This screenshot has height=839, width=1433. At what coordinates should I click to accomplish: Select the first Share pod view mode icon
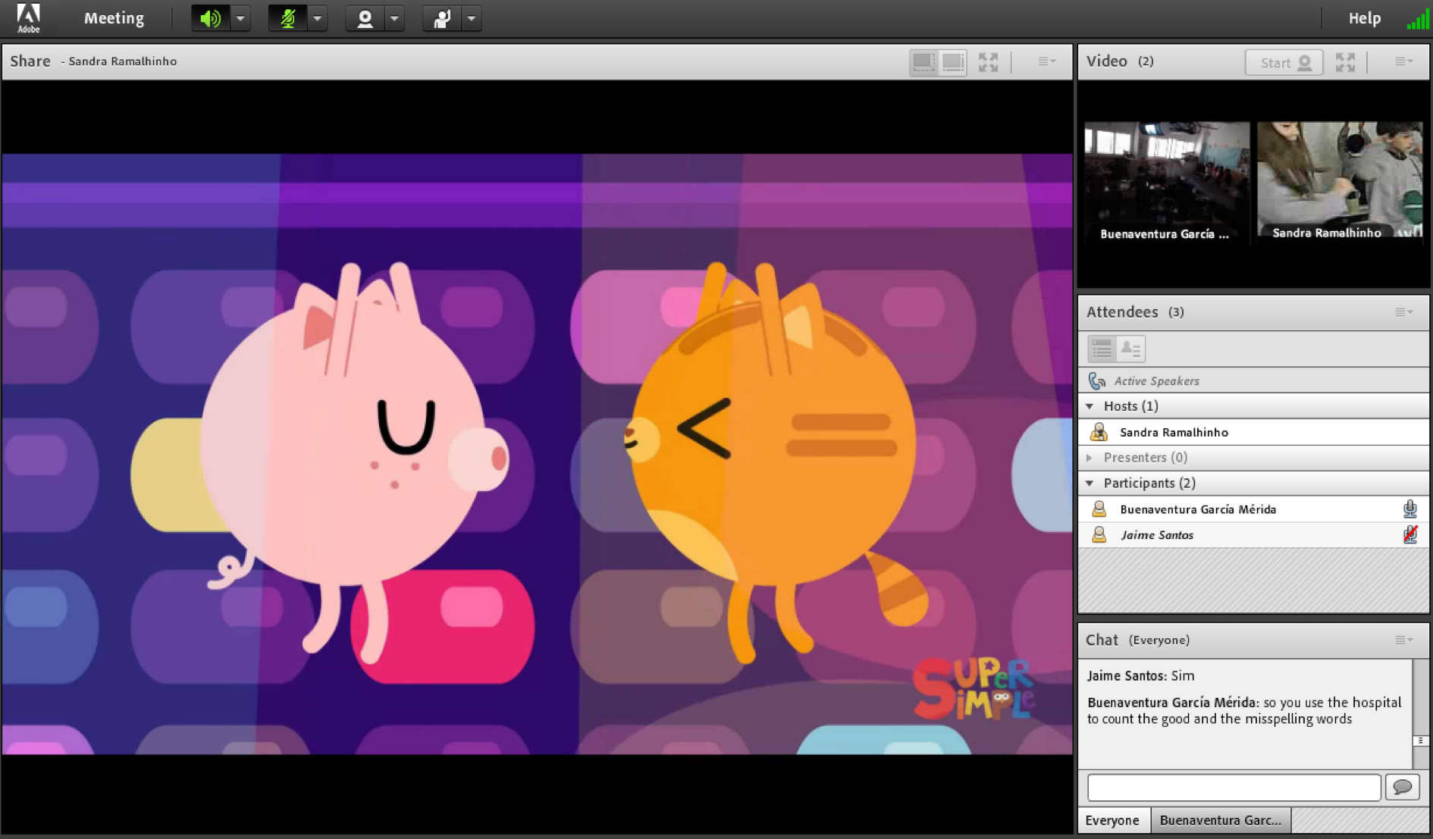pos(923,62)
